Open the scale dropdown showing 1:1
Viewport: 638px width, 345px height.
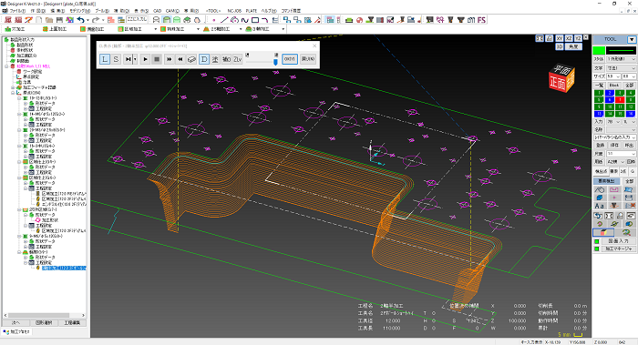[621, 154]
